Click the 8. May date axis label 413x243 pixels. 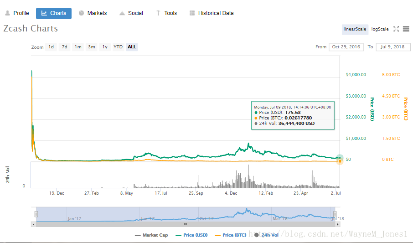pos(127,193)
